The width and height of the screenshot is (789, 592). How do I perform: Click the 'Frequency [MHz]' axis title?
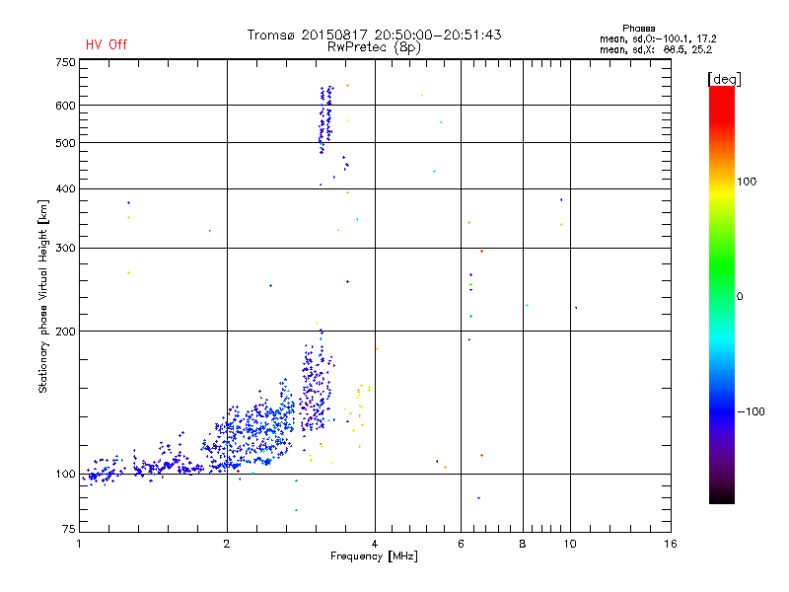pos(374,556)
